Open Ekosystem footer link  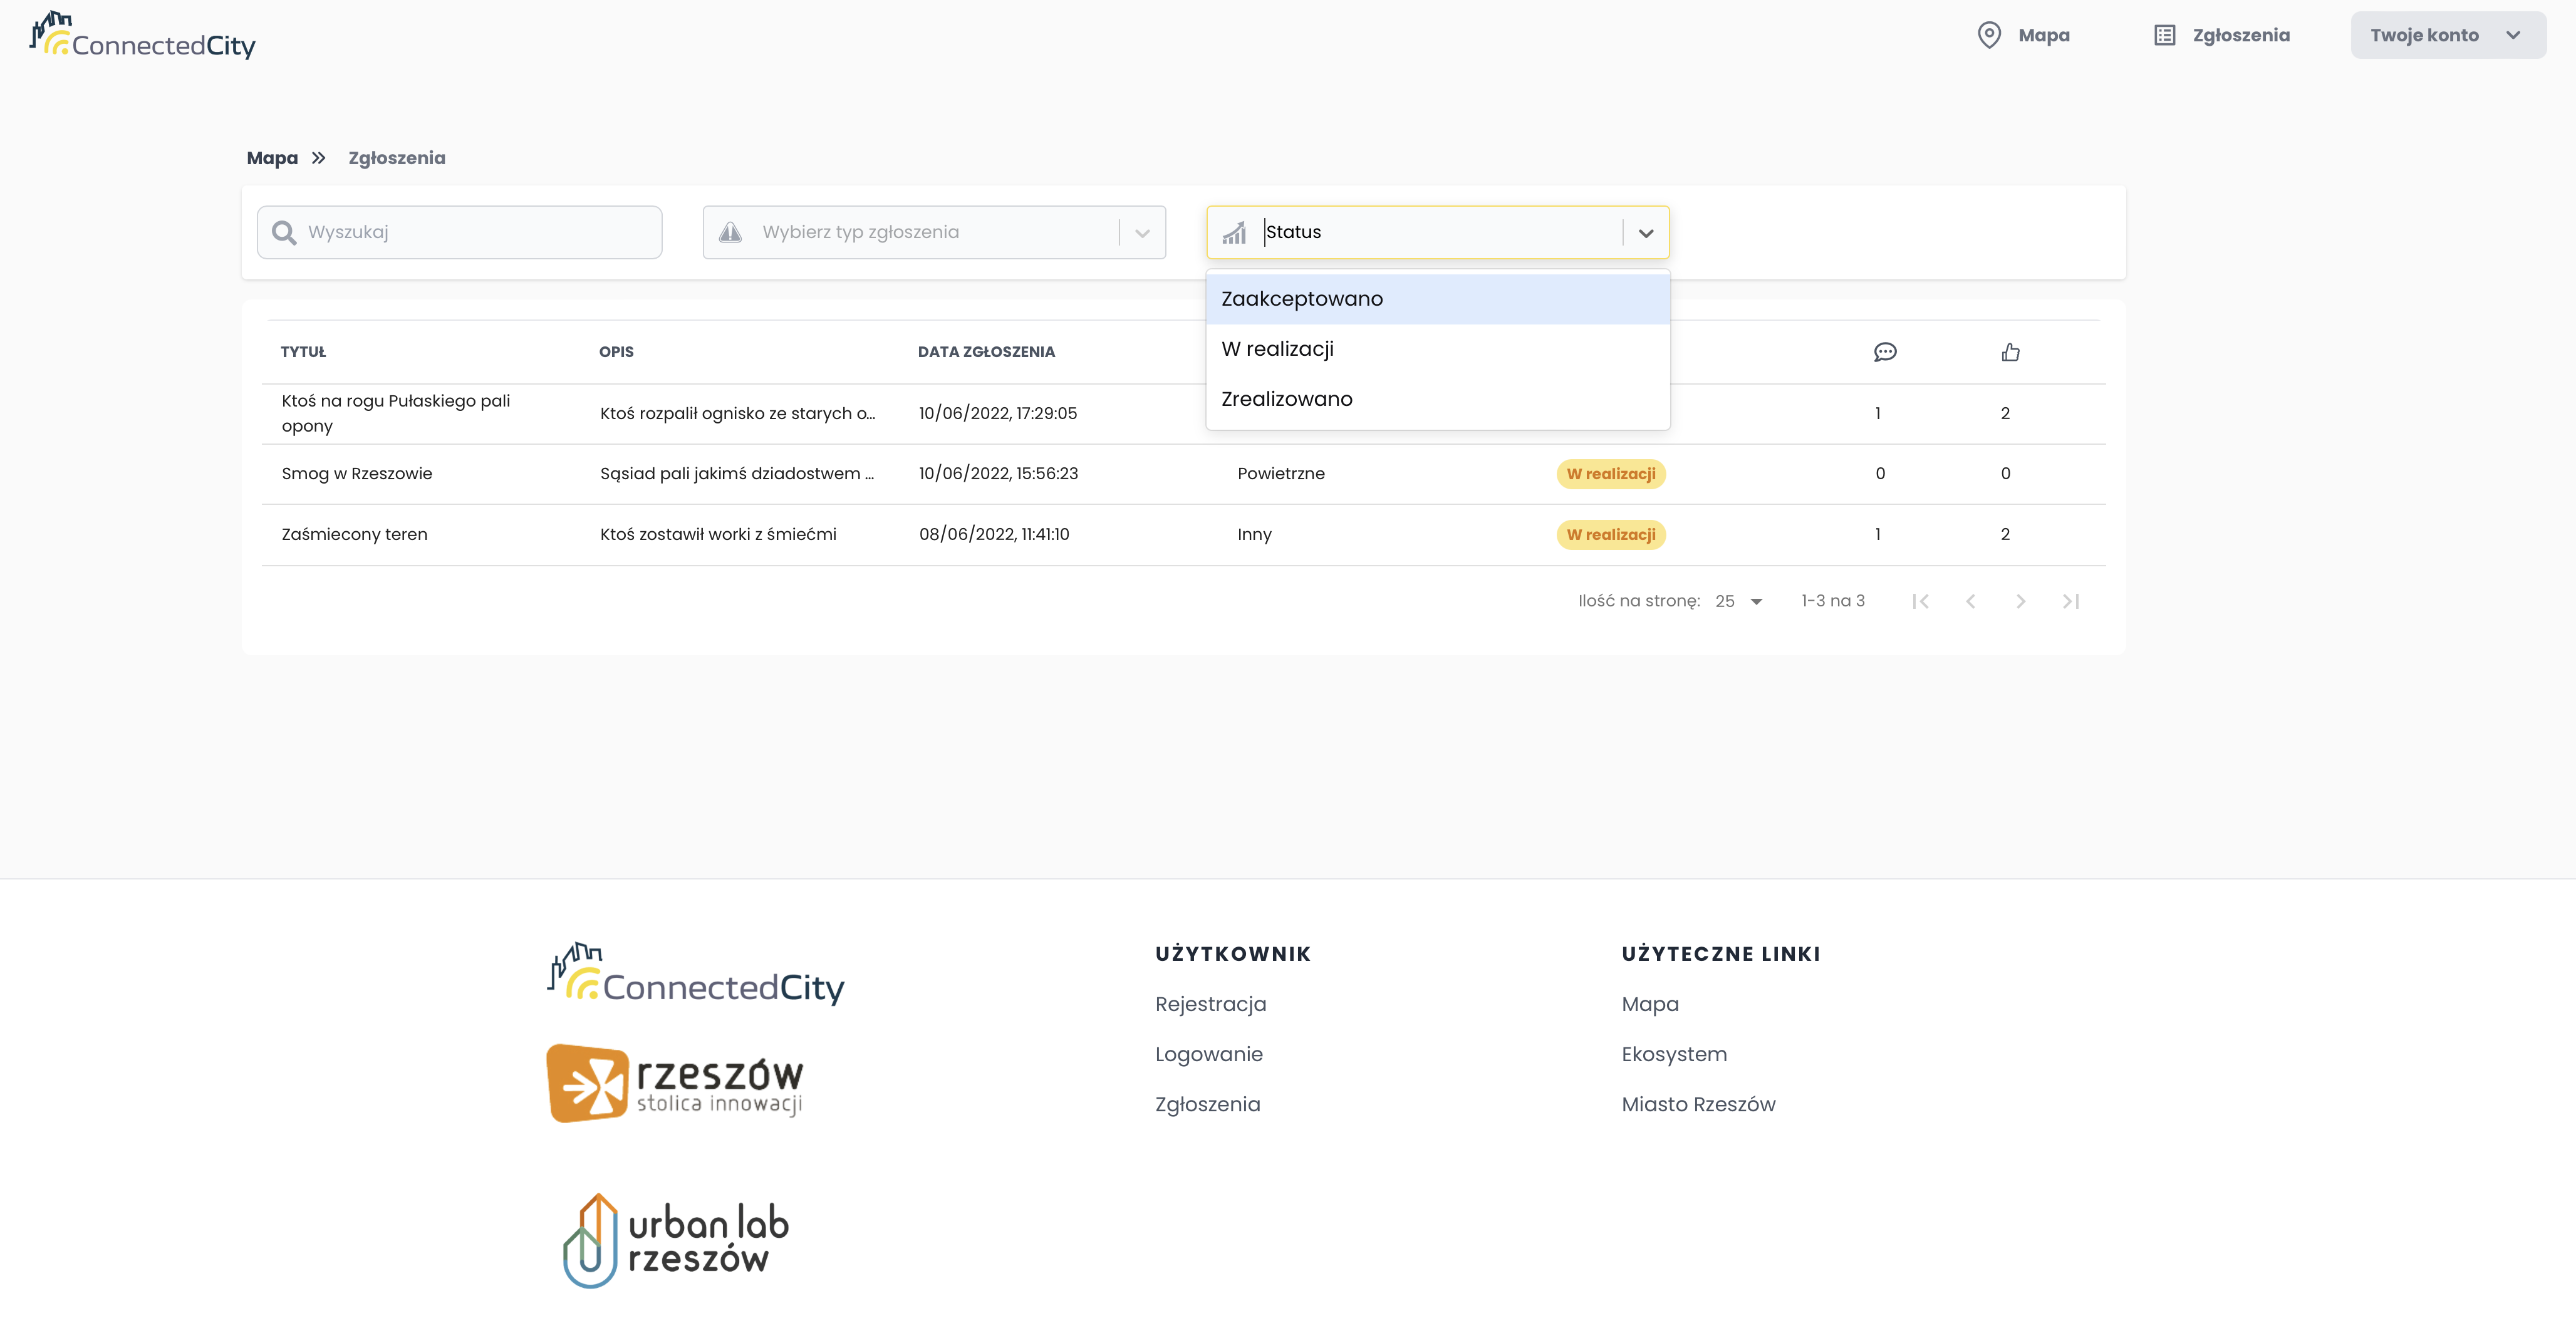point(1674,1054)
